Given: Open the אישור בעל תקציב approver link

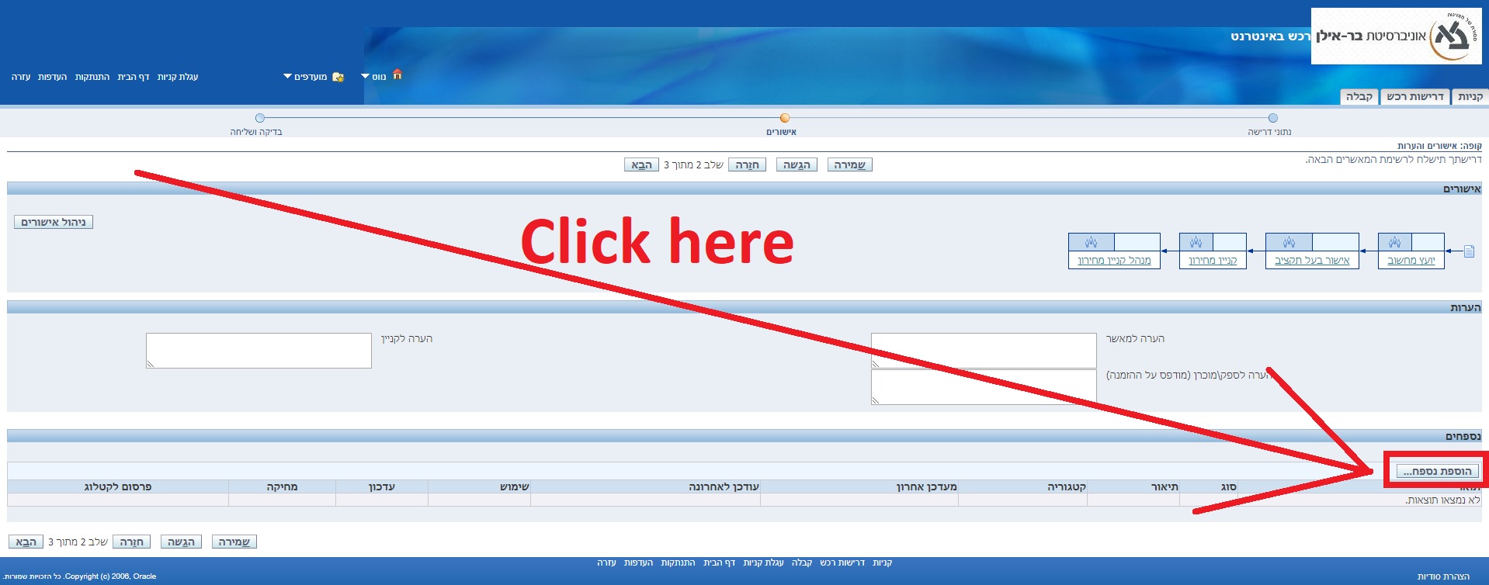Looking at the screenshot, I should (1312, 261).
